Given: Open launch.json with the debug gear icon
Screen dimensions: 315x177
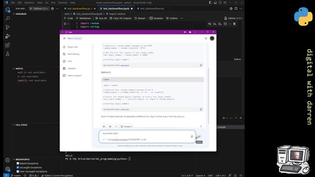Looking at the screenshot, I should pyautogui.click(x=53, y=9).
